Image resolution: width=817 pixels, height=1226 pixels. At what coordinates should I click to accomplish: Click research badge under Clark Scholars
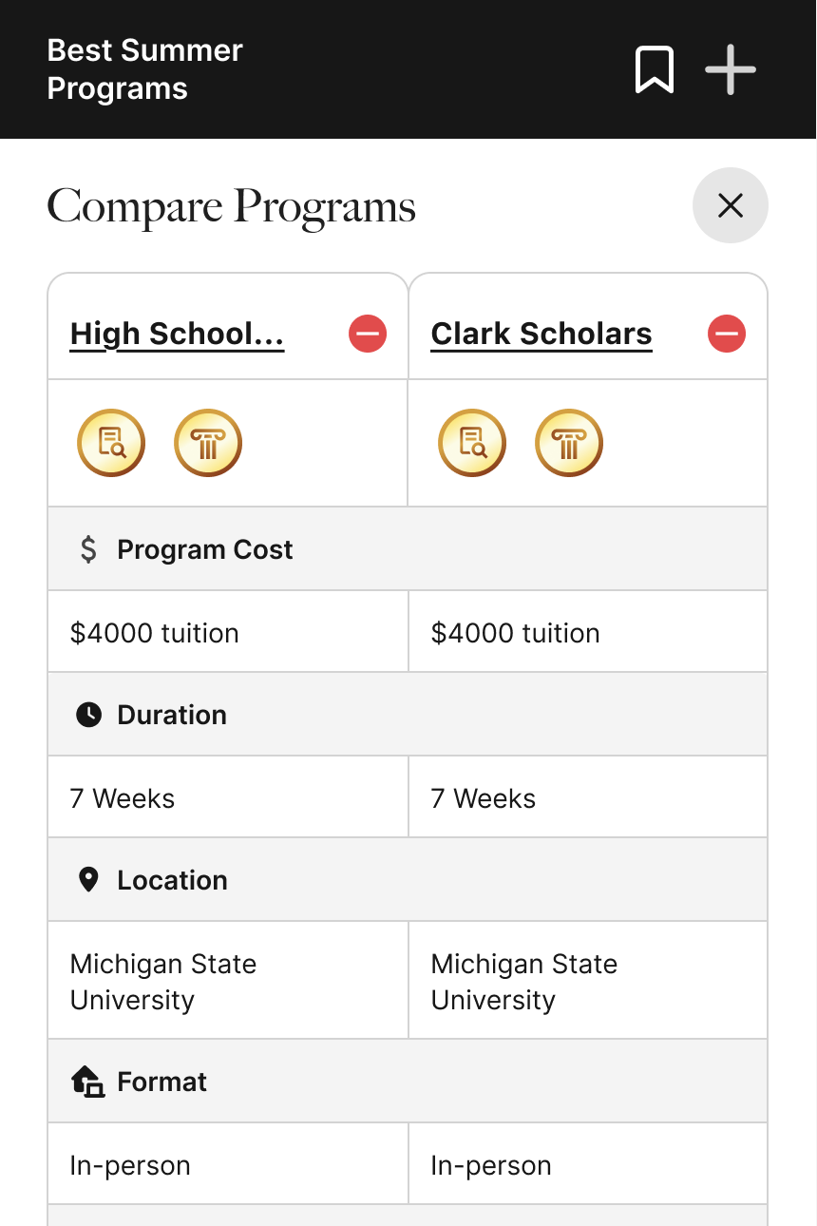coord(472,443)
